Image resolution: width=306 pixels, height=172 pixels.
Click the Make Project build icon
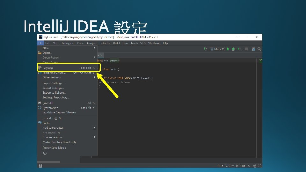coord(205,49)
